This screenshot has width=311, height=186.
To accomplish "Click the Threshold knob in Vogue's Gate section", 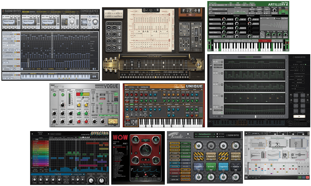I will point(54,113).
